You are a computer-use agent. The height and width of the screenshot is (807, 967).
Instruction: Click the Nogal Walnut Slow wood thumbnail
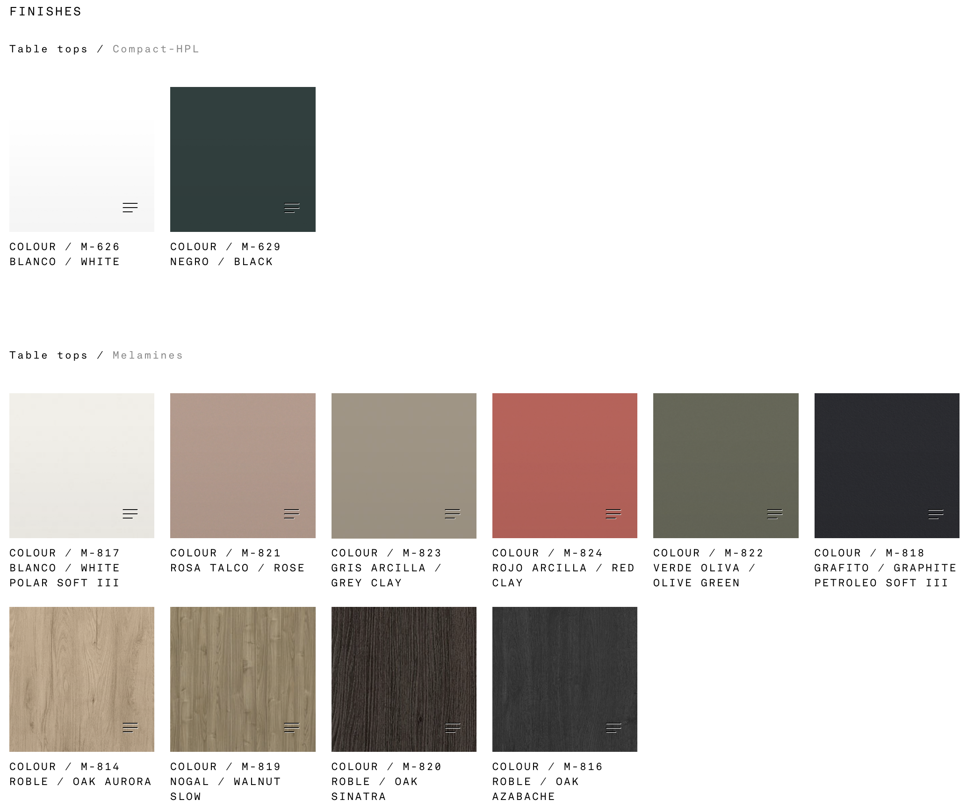(x=243, y=673)
